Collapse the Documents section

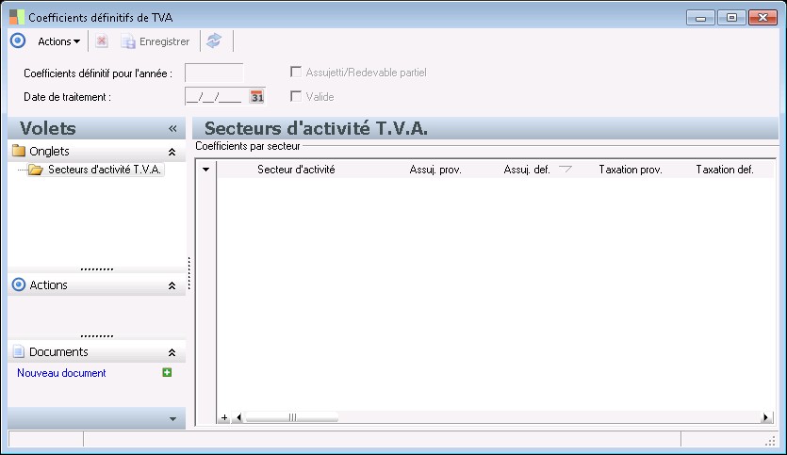tap(172, 352)
